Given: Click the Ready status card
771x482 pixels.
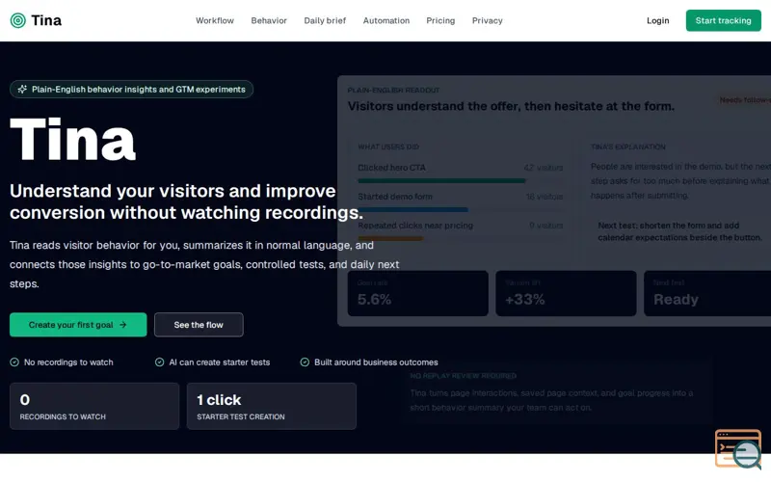Looking at the screenshot, I should point(707,293).
